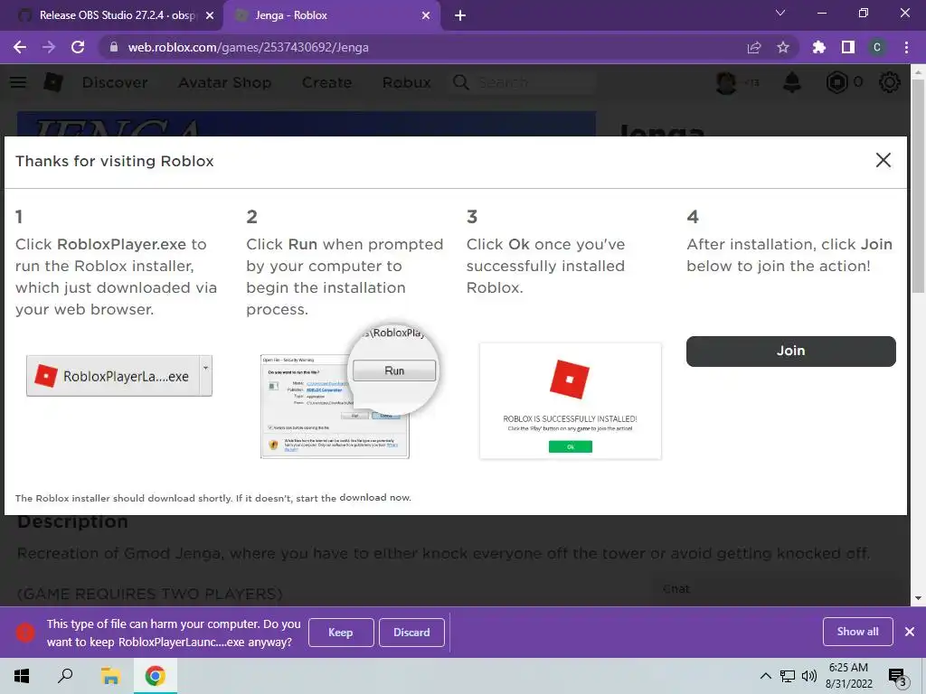The height and width of the screenshot is (694, 926).
Task: Open Roblox settings gear
Action: [890, 82]
